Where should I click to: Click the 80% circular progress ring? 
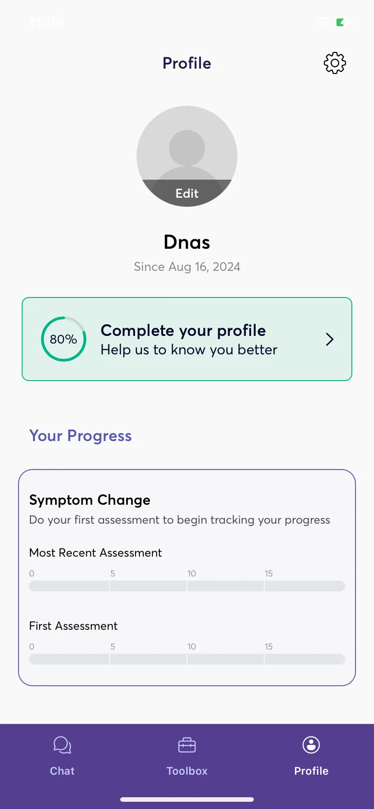point(64,339)
